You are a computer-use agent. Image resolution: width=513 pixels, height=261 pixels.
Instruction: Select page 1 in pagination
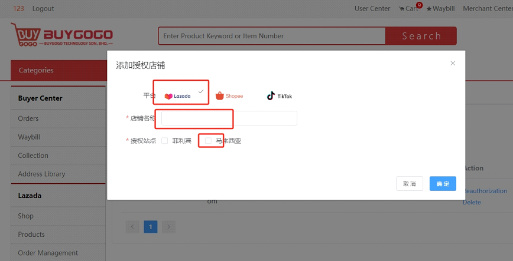[x=151, y=227]
